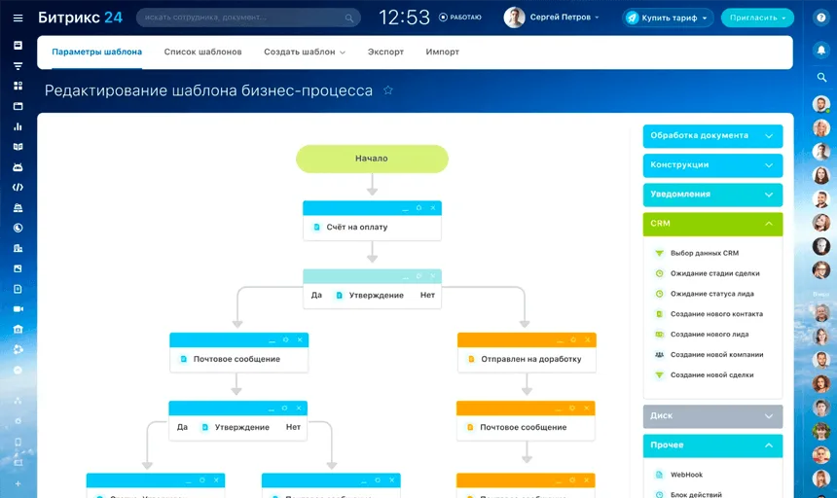Expand the Обработка документа section
This screenshot has height=498, width=837.
pos(712,135)
